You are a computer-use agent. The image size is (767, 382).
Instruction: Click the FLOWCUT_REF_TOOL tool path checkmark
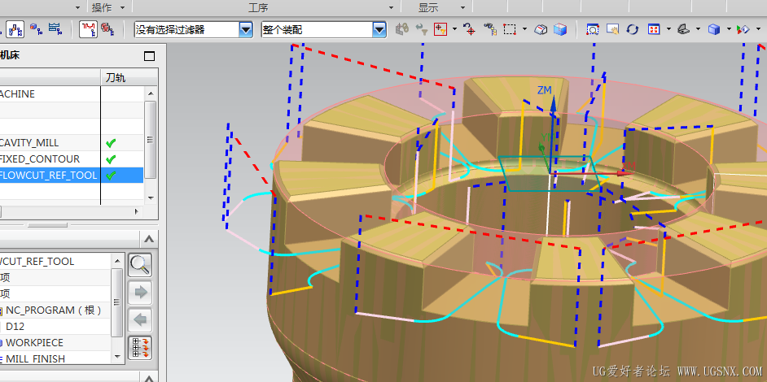point(111,176)
